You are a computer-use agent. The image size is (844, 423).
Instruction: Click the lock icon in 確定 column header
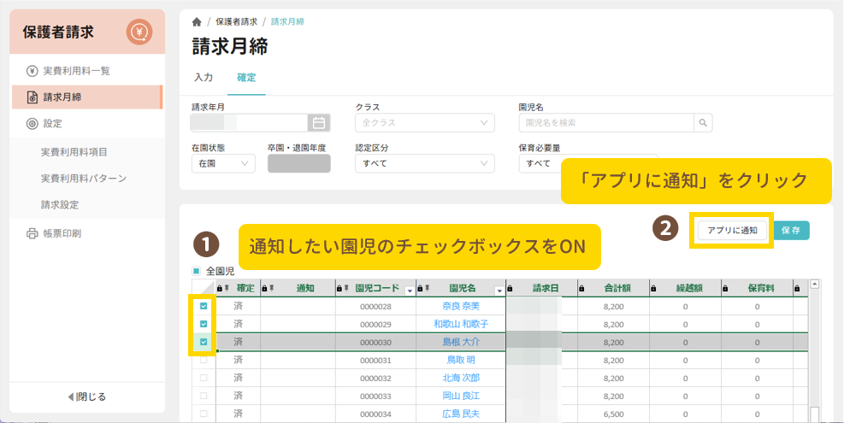click(221, 289)
